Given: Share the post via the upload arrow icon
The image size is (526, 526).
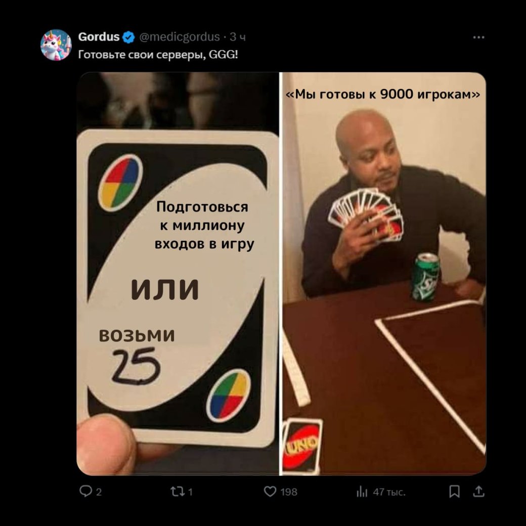Looking at the screenshot, I should 478,492.
